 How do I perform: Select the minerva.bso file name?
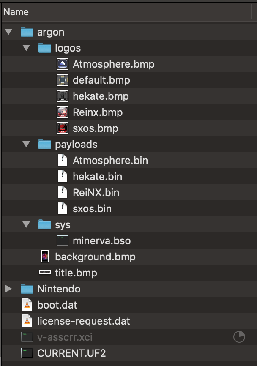(x=102, y=241)
